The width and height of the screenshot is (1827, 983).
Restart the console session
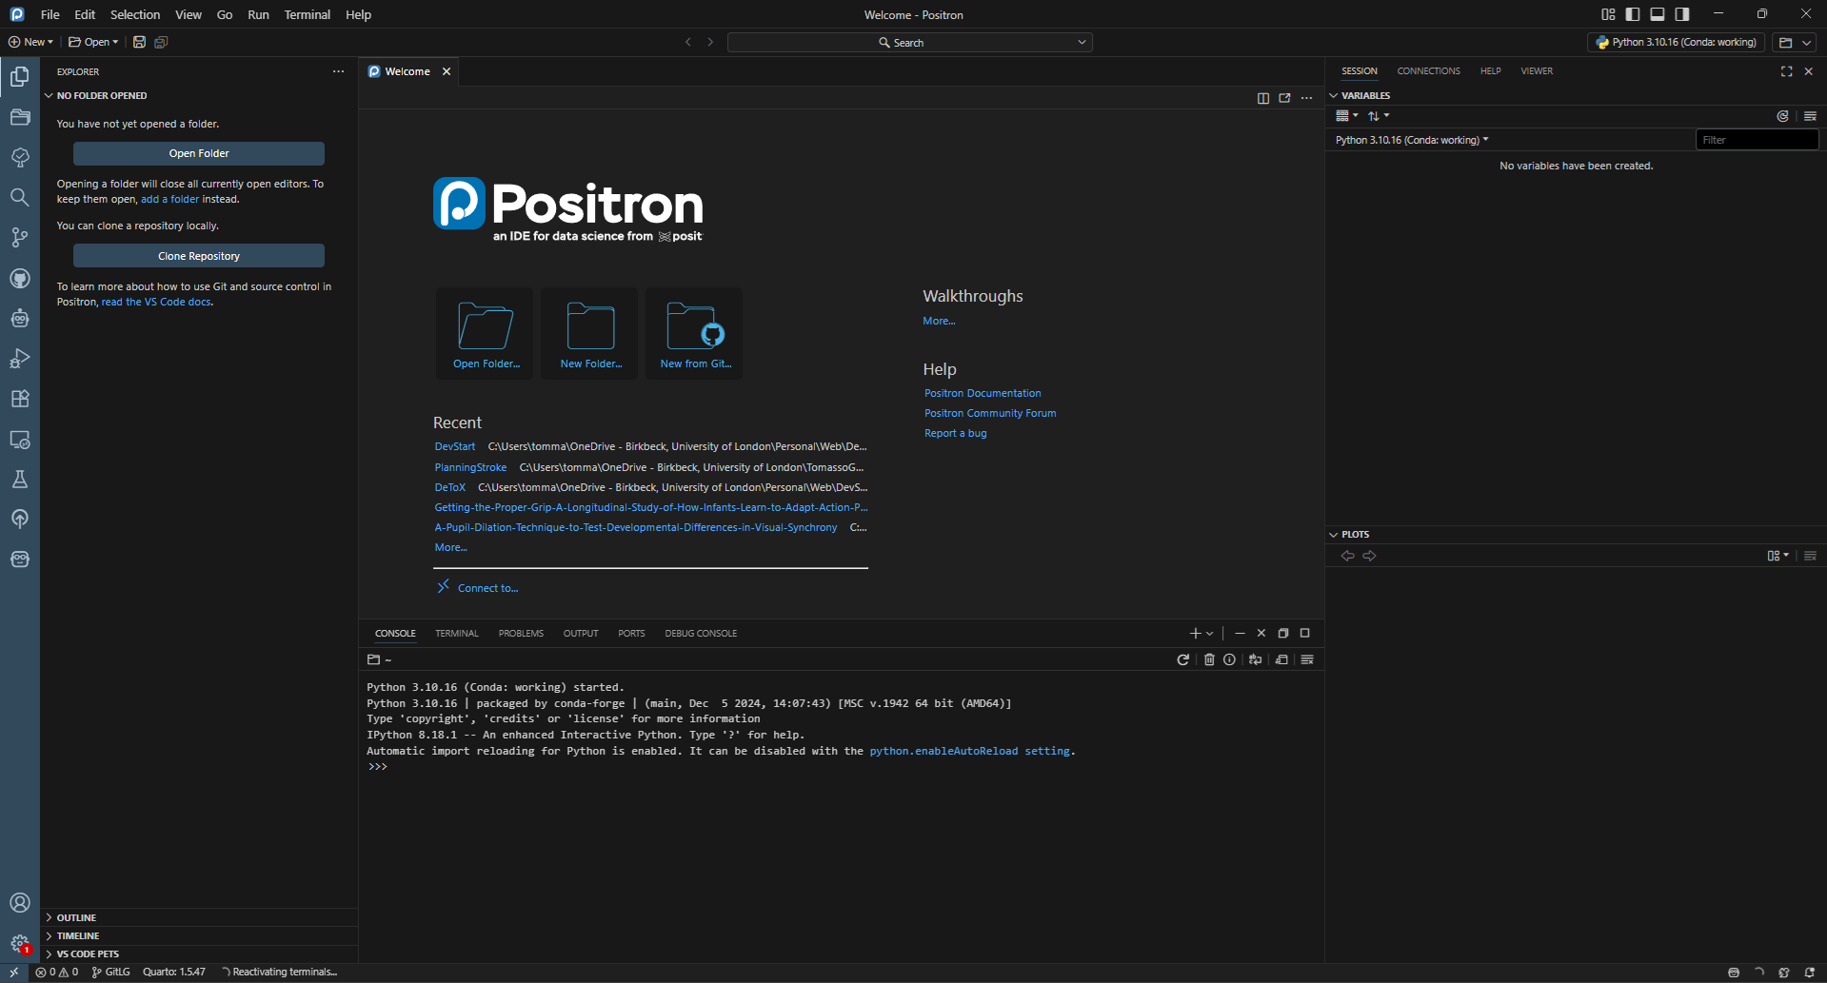(1182, 659)
